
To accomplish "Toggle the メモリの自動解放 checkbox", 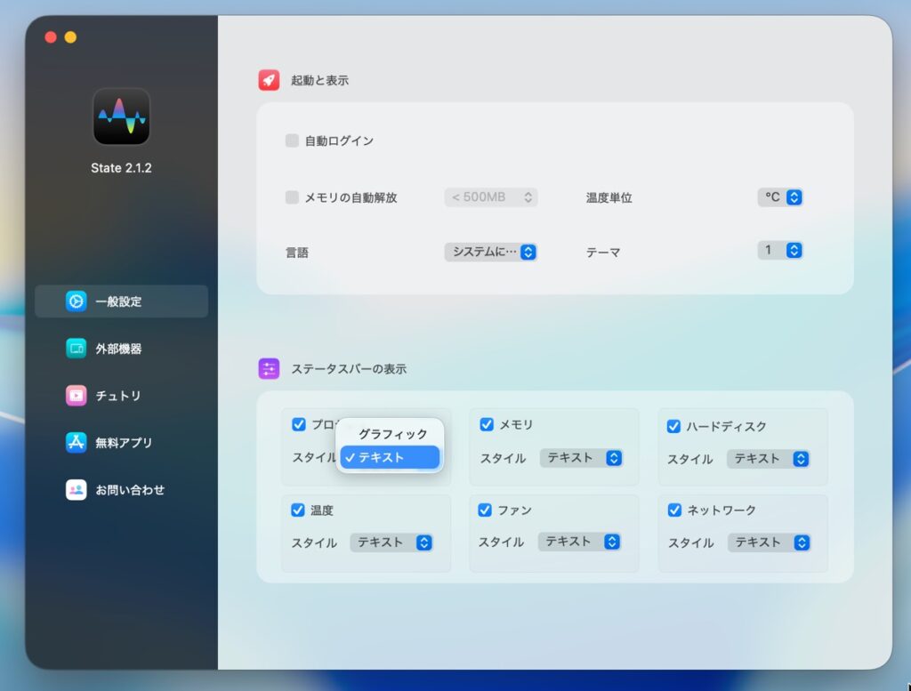I will click(x=292, y=197).
